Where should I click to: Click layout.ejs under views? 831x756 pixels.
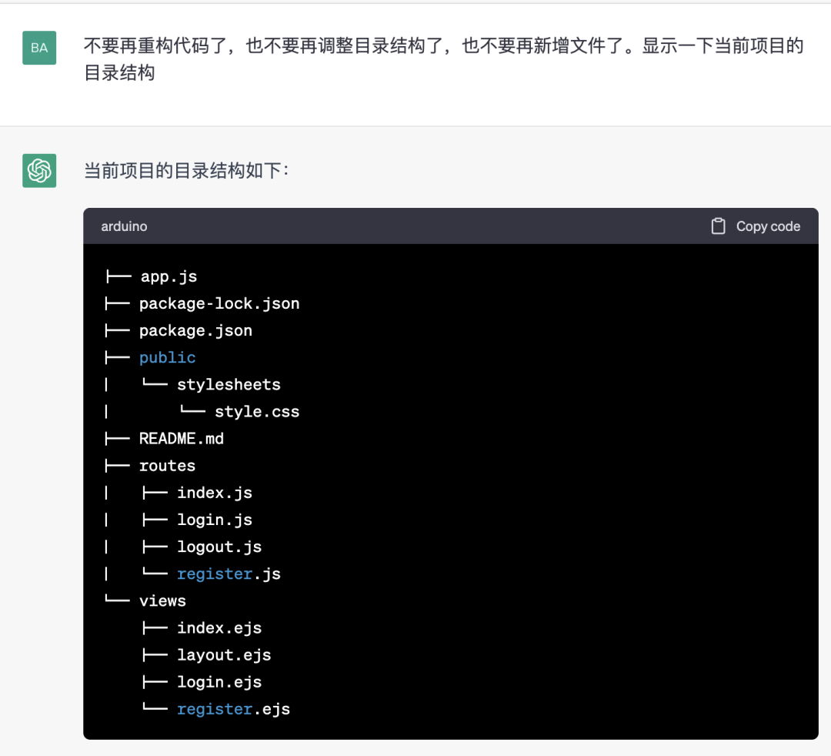pyautogui.click(x=224, y=654)
